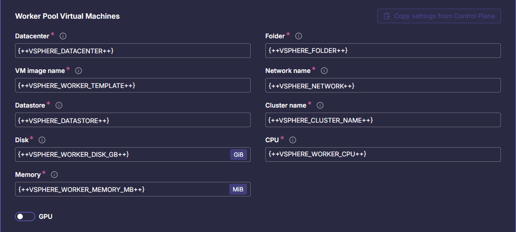Screen dimensions: 516x232
Task: Open the VM image name info tooltip icon
Action: pyautogui.click(x=79, y=71)
